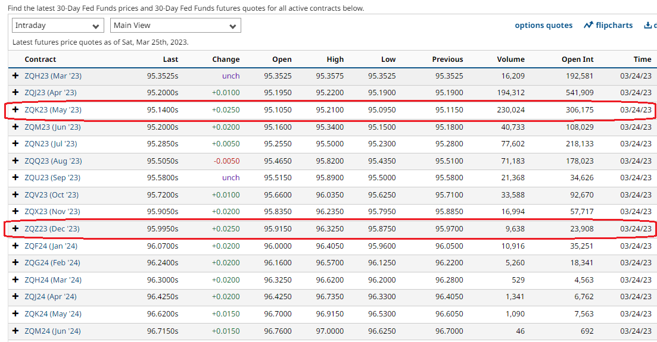This screenshot has width=657, height=342.
Task: Click the download icon at top right
Action: tap(647, 25)
